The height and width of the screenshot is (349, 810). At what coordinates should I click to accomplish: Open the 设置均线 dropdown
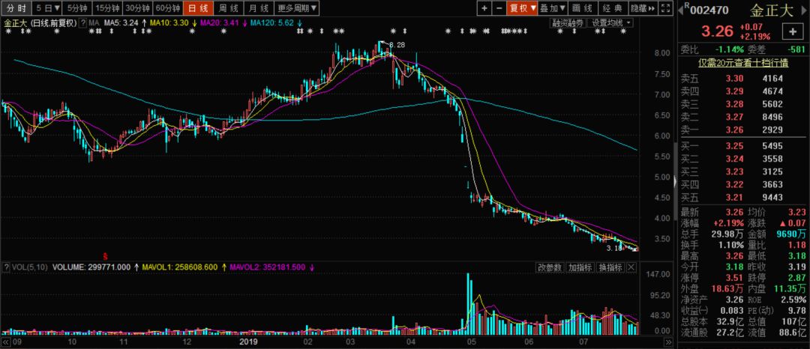tap(610, 22)
